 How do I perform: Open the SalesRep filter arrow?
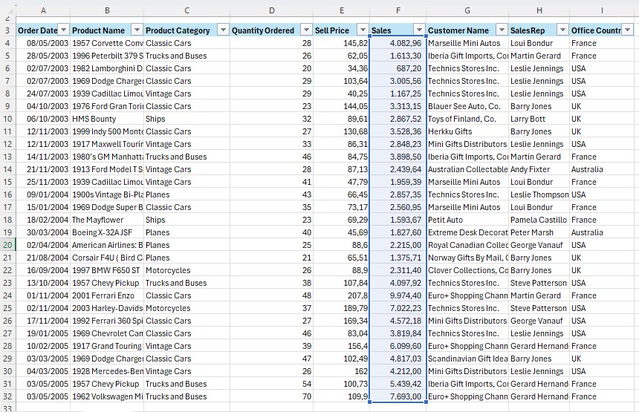(561, 30)
